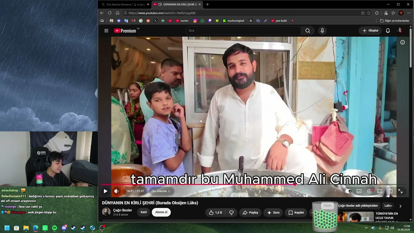The width and height of the screenshot is (414, 233).
Task: Go to the browser home page
Action: pyautogui.click(x=117, y=13)
